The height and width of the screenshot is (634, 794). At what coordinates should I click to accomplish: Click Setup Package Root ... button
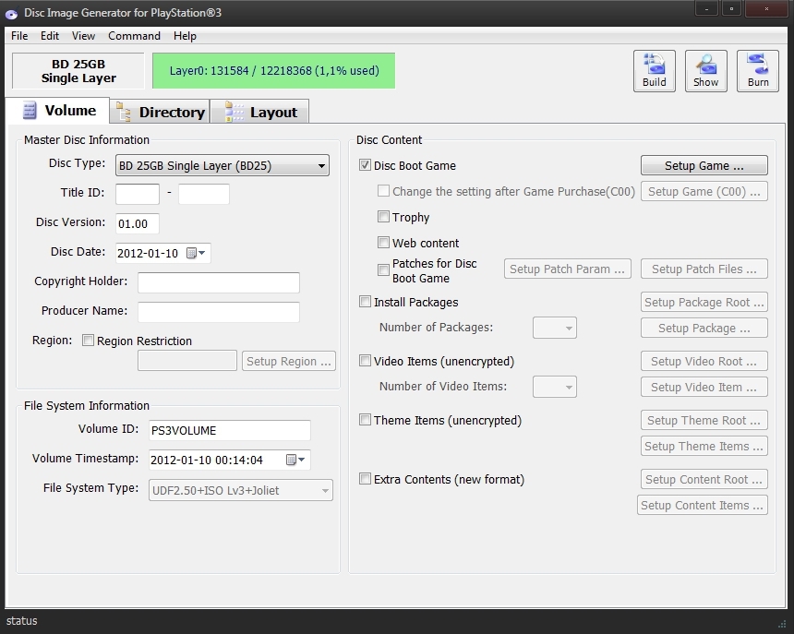pos(704,302)
